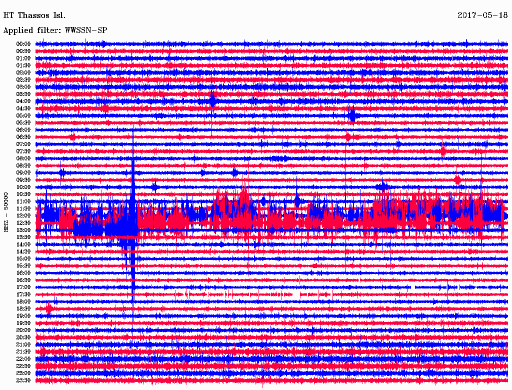Click the 'HHZ - 50000' axis label
The height and width of the screenshot is (390, 512).
click(x=6, y=212)
